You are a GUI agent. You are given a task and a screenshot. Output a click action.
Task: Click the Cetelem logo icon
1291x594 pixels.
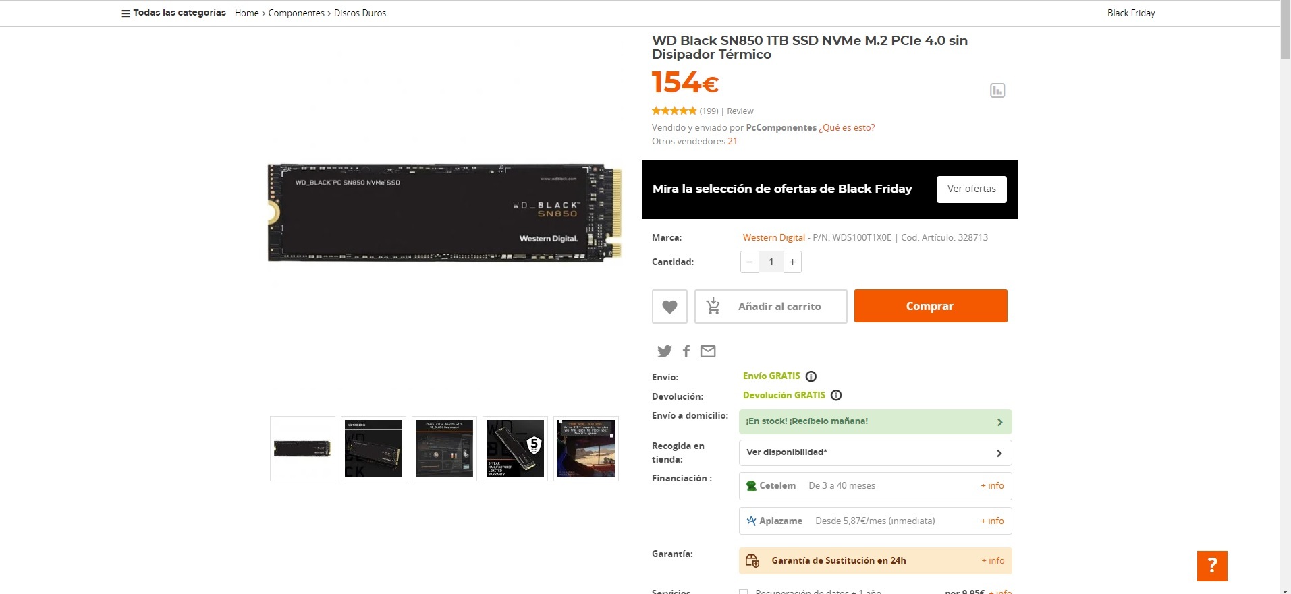(751, 485)
